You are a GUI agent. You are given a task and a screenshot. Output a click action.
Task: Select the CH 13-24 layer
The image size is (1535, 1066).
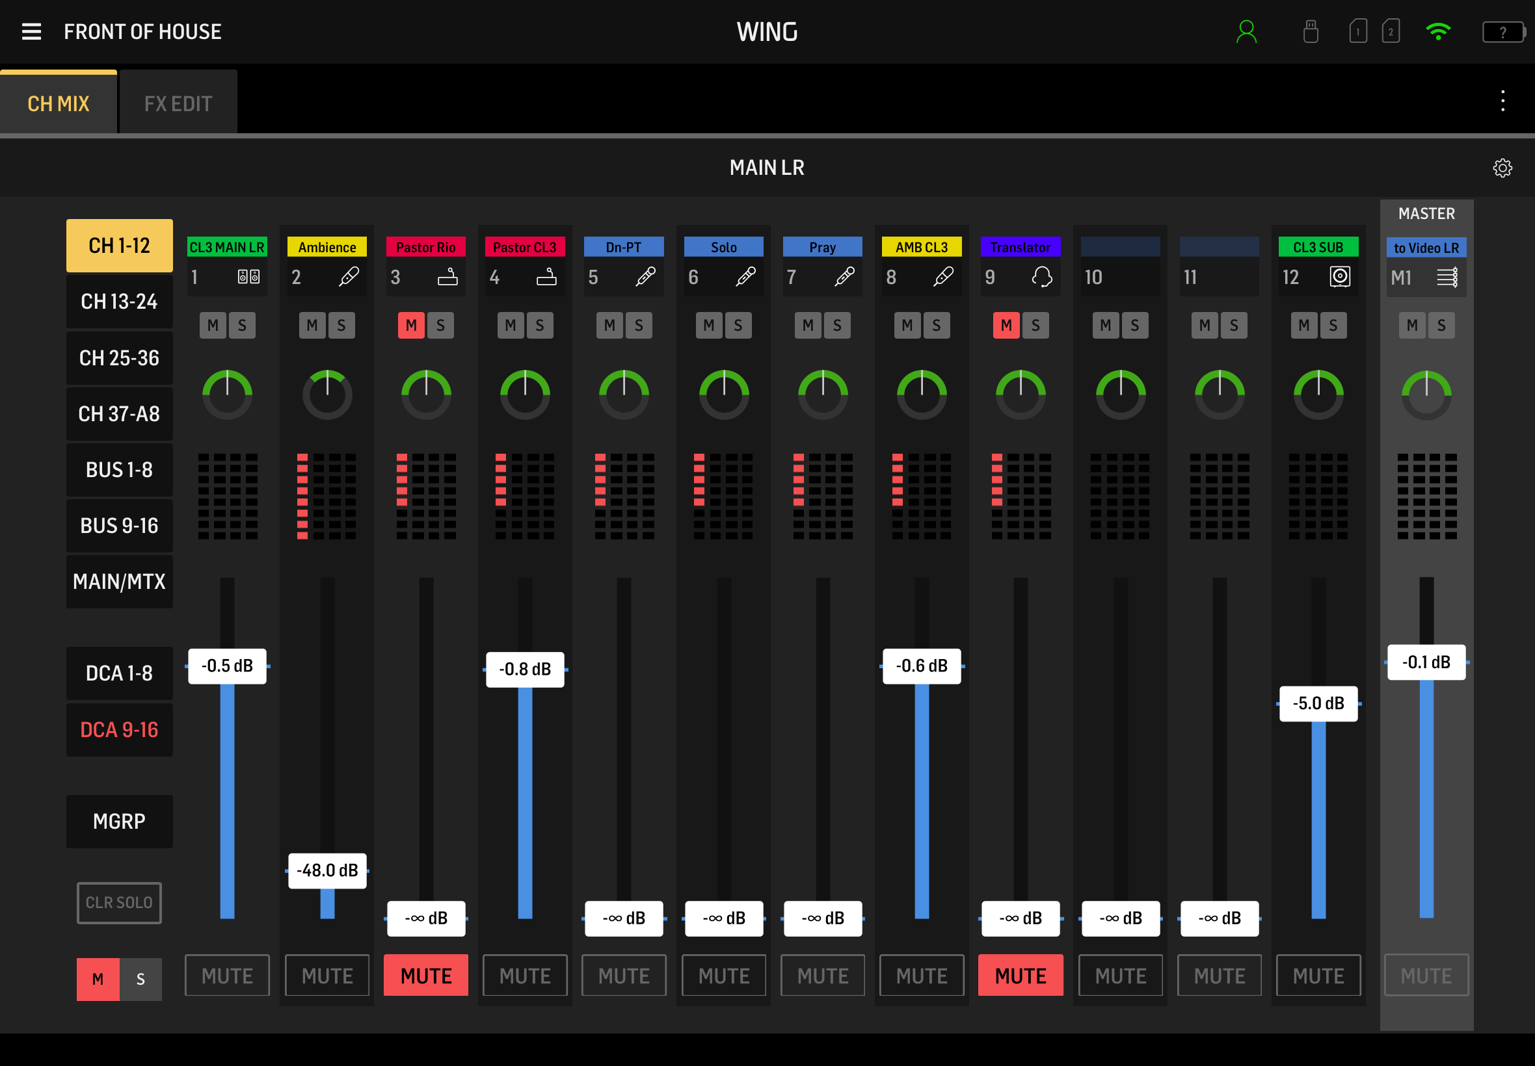pos(119,301)
